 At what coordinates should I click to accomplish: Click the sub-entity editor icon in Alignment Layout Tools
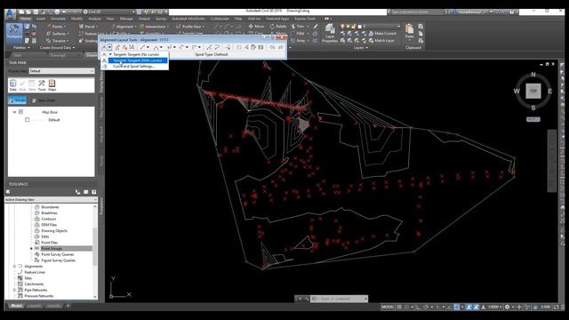[253, 47]
